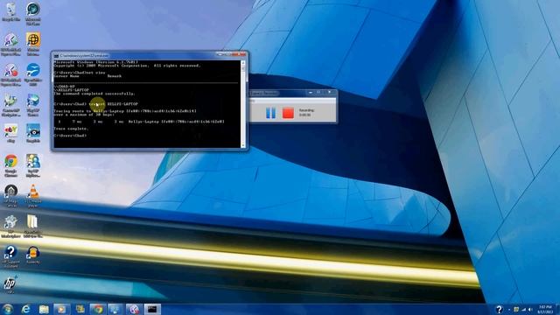Click the help question mark in the system tray

[499, 309]
